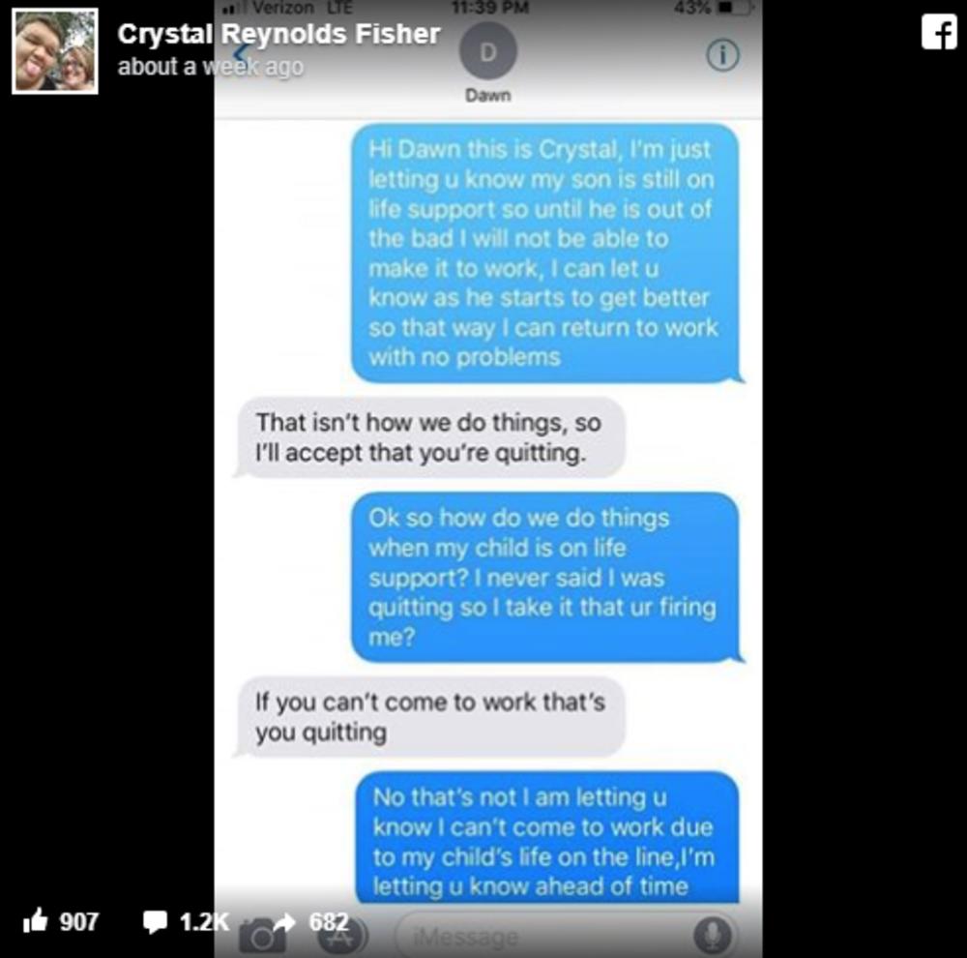
Task: Click the poster's profile photo thumbnail
Action: pos(55,51)
